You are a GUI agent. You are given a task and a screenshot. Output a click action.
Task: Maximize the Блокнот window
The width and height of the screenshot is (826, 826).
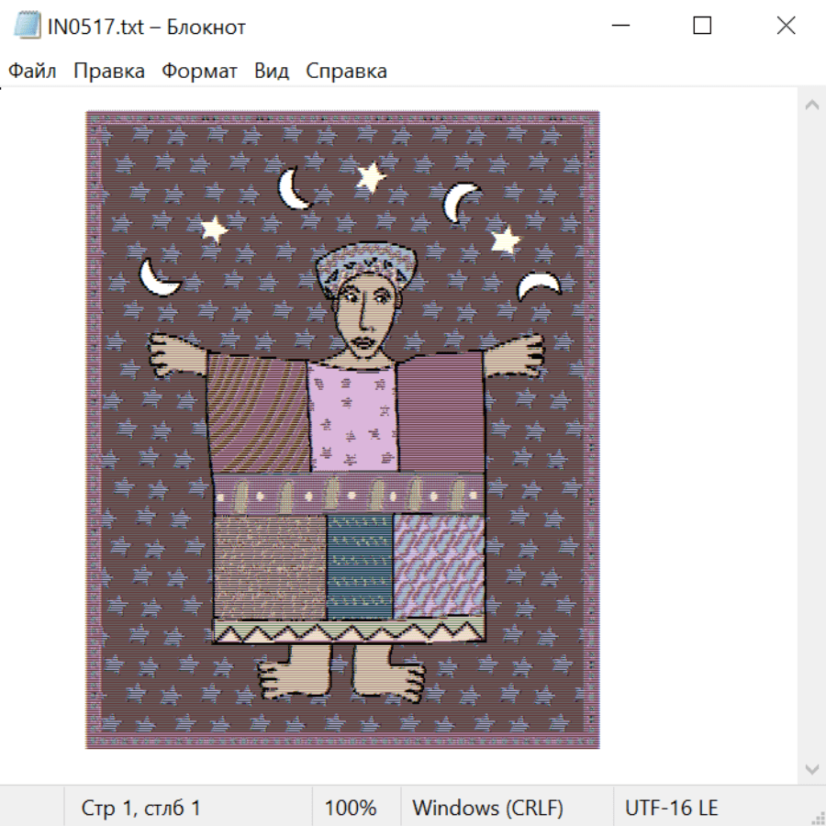702,26
